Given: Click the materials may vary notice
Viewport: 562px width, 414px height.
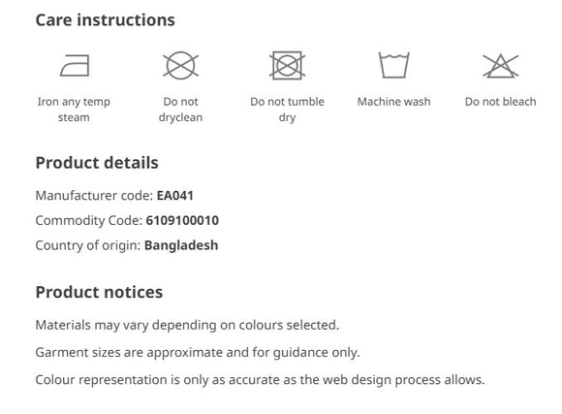Looking at the screenshot, I should [x=187, y=325].
